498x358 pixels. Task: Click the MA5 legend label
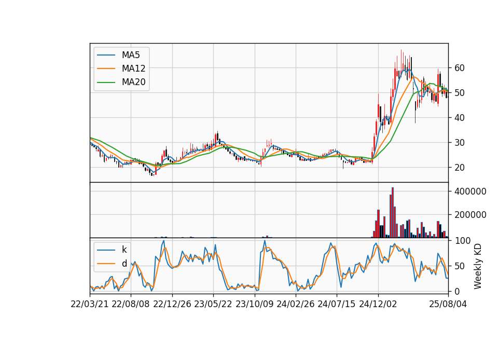click(x=131, y=55)
